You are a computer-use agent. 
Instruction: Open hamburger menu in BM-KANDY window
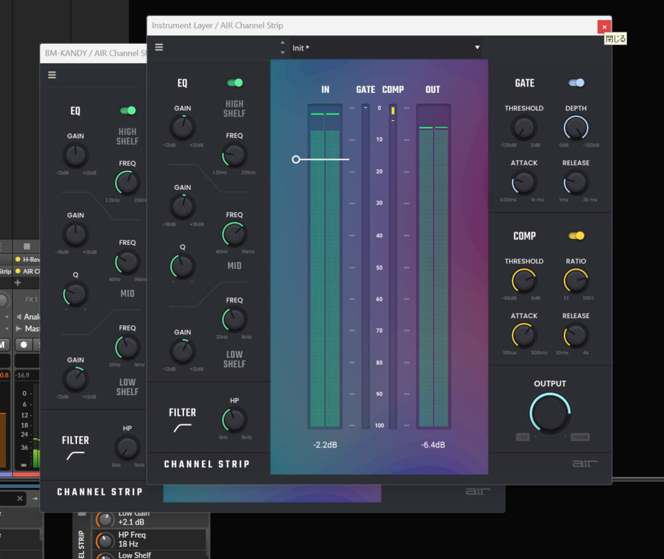52,75
